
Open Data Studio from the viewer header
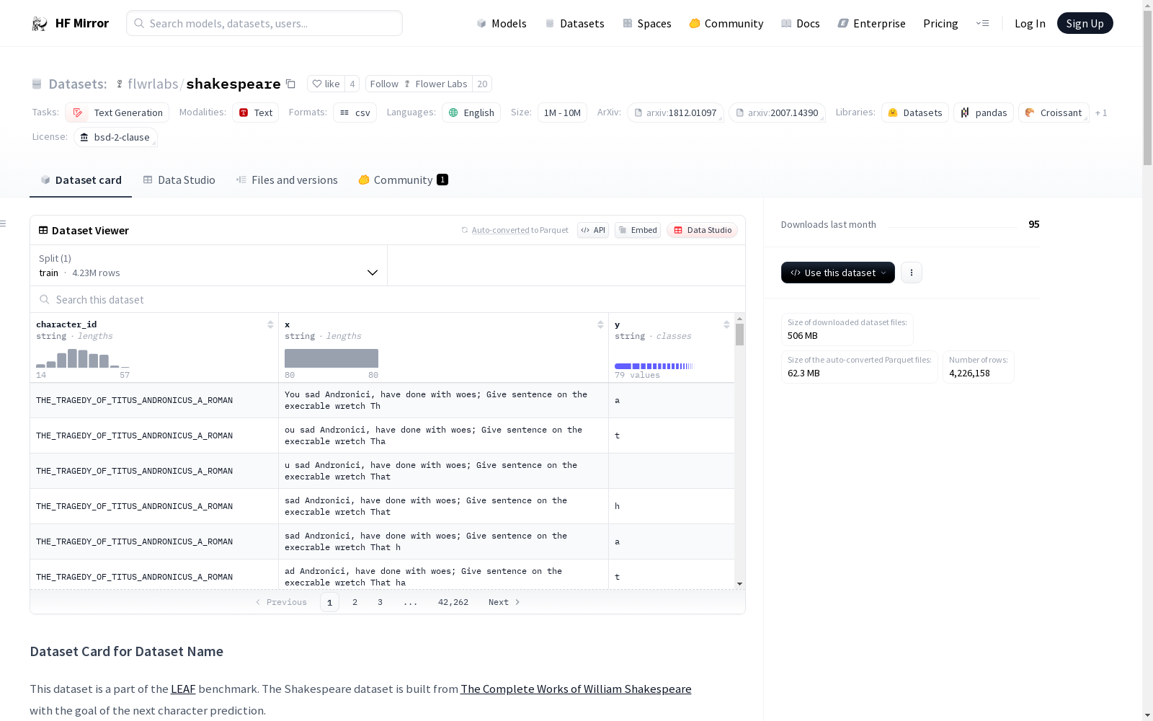[x=703, y=230]
